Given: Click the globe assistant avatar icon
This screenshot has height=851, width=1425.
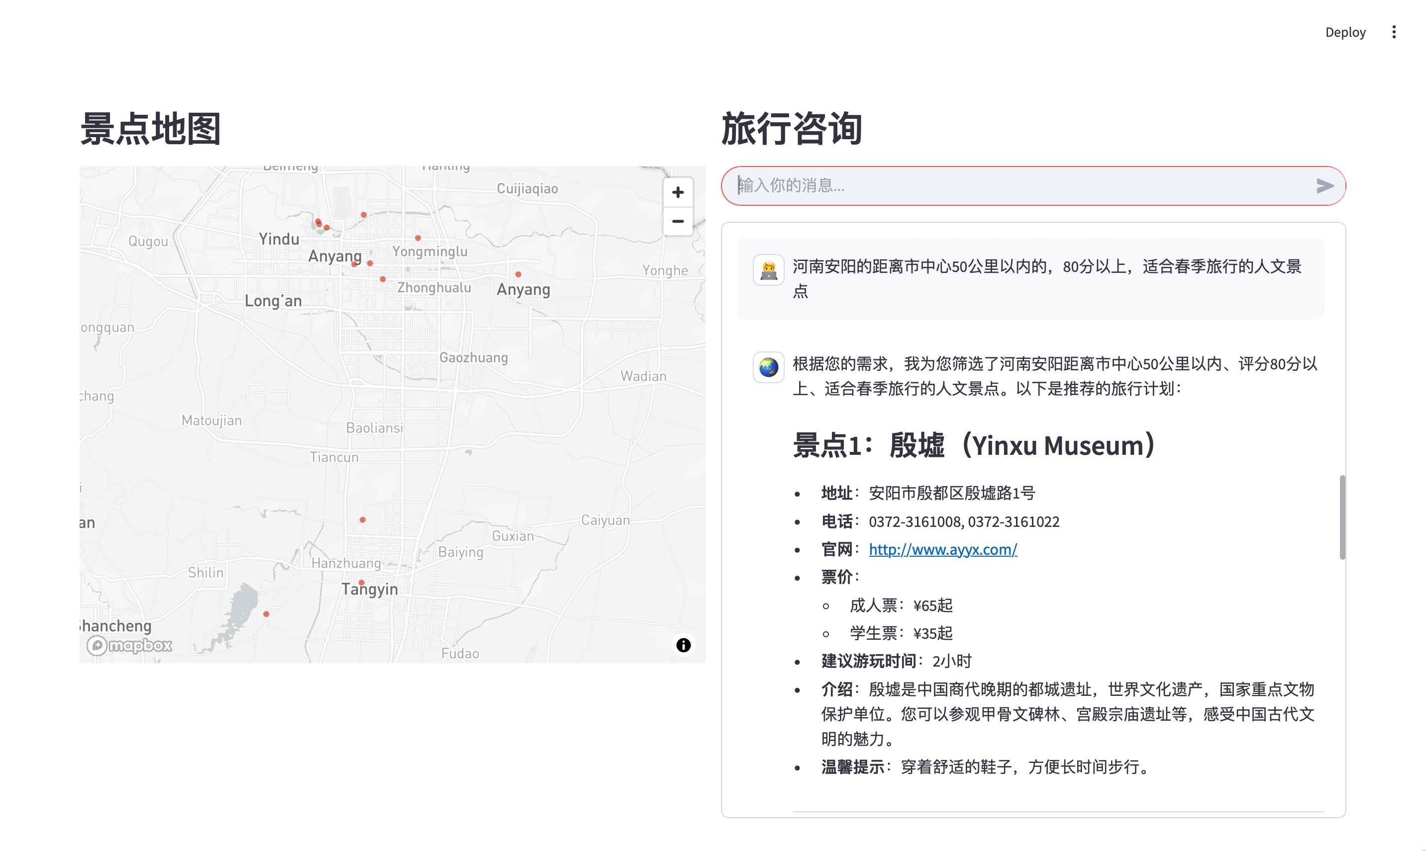Looking at the screenshot, I should coord(768,367).
